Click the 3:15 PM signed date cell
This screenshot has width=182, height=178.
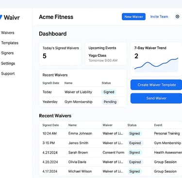[49, 143]
